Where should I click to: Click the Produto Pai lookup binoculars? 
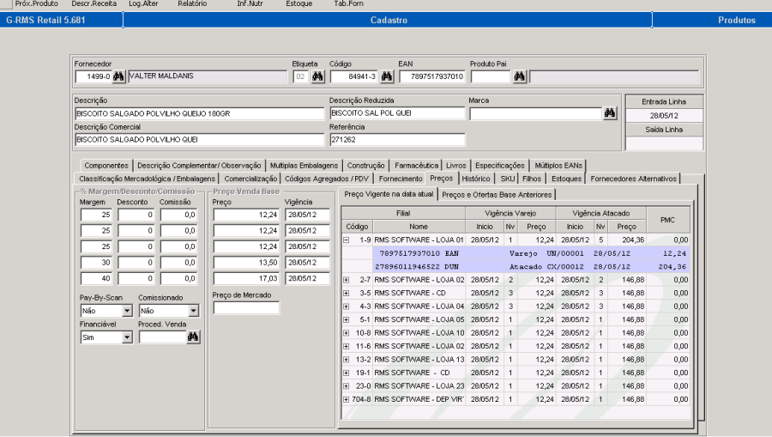tap(519, 76)
